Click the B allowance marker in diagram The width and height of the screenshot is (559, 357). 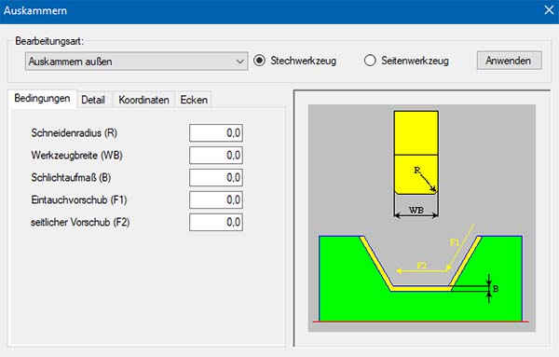496,289
